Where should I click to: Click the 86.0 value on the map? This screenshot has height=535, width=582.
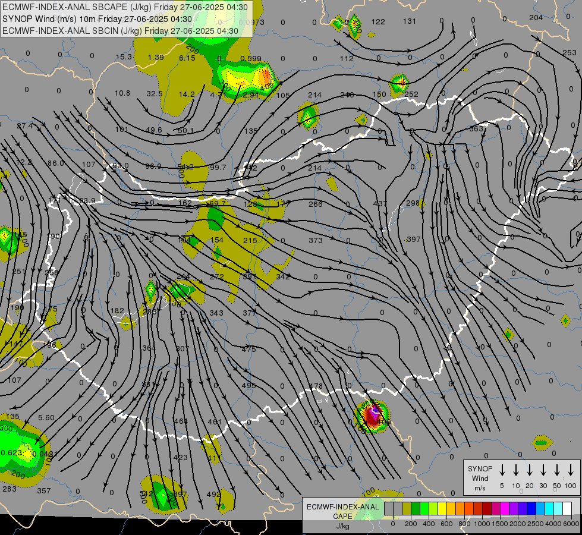(x=56, y=163)
